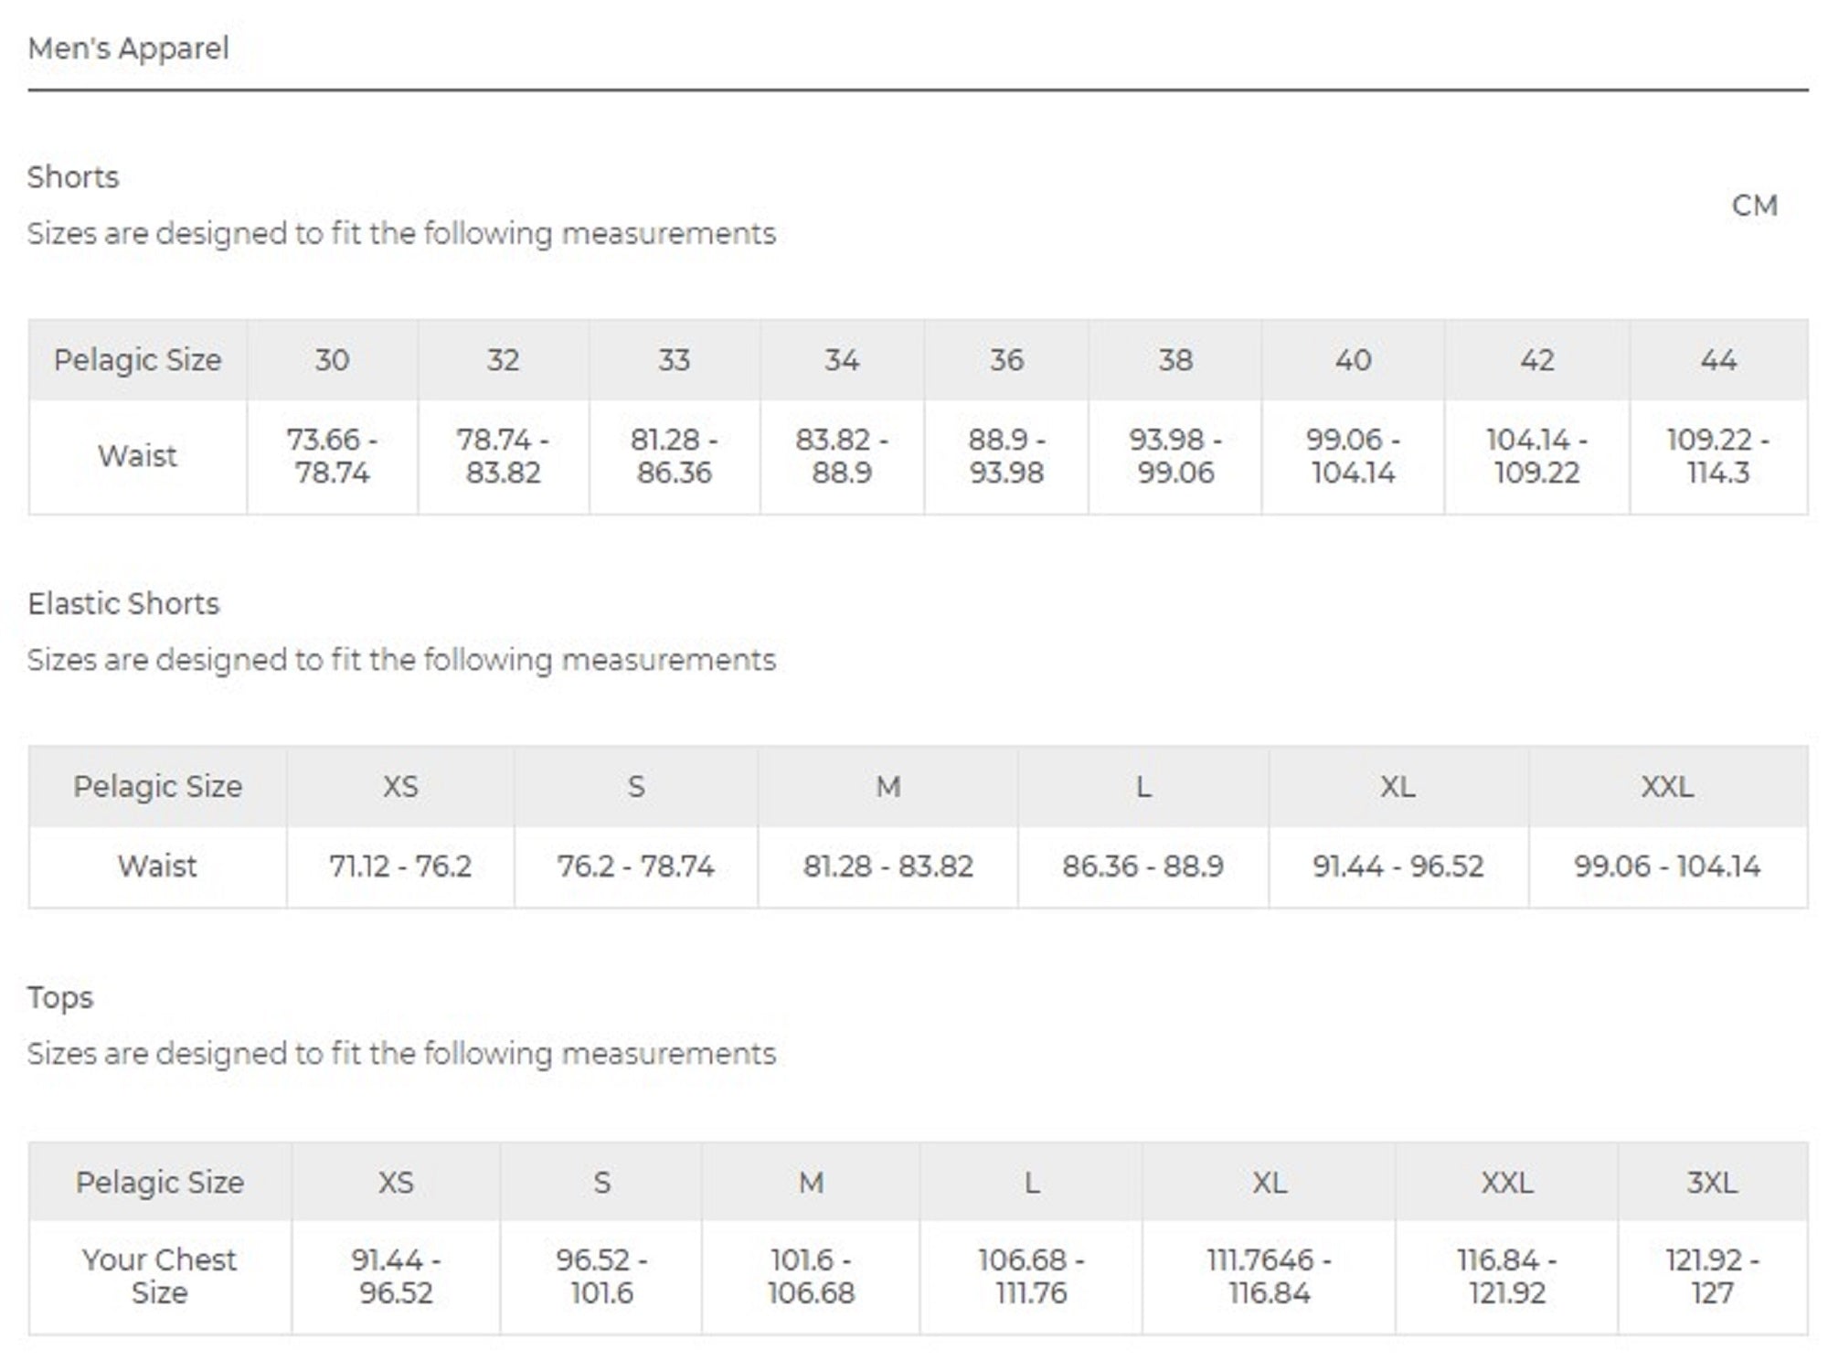
Task: Select XS header in Elastic Shorts table
Action: click(x=399, y=787)
